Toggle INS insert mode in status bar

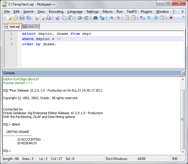tap(175, 158)
